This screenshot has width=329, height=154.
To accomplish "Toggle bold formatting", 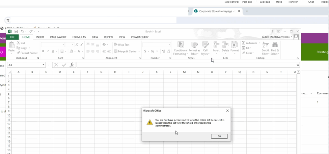I will click(43, 51).
